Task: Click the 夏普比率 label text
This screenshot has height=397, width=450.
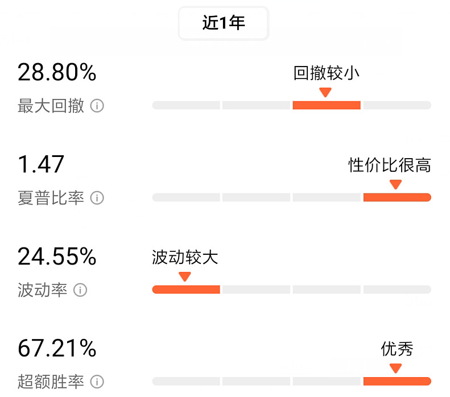Action: (51, 197)
